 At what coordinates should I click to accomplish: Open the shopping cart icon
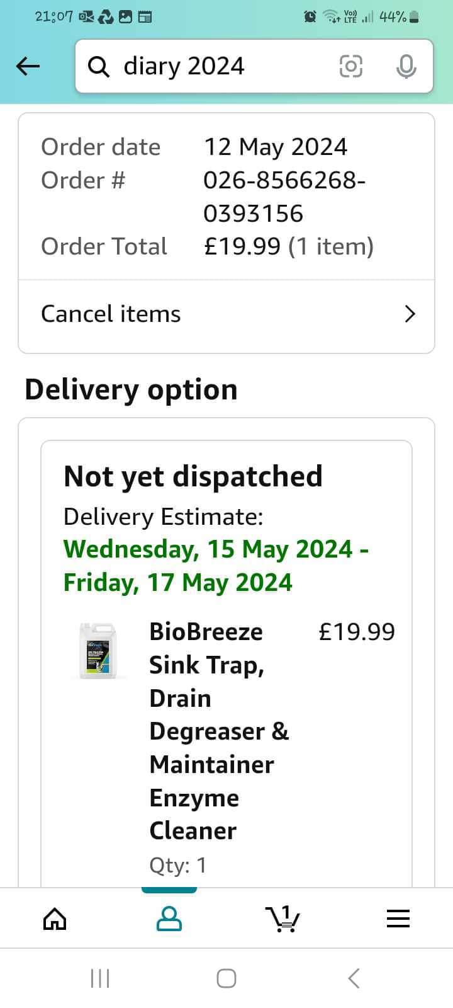[x=282, y=919]
